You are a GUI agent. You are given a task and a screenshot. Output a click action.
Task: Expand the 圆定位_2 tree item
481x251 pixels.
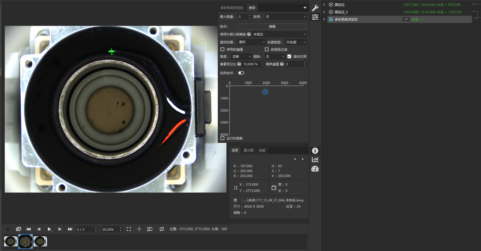click(x=324, y=12)
